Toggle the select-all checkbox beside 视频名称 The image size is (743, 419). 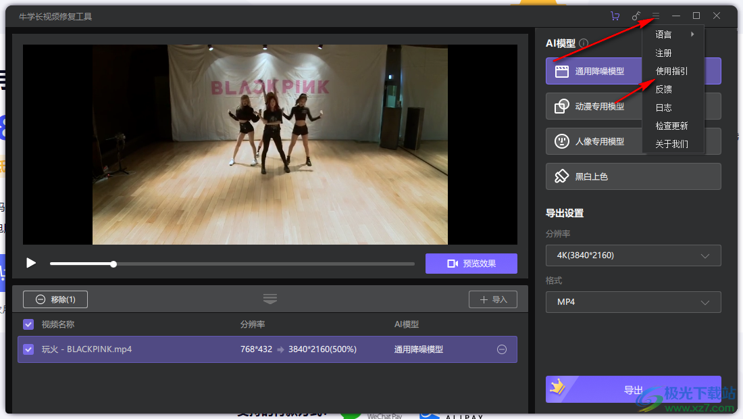(28, 324)
